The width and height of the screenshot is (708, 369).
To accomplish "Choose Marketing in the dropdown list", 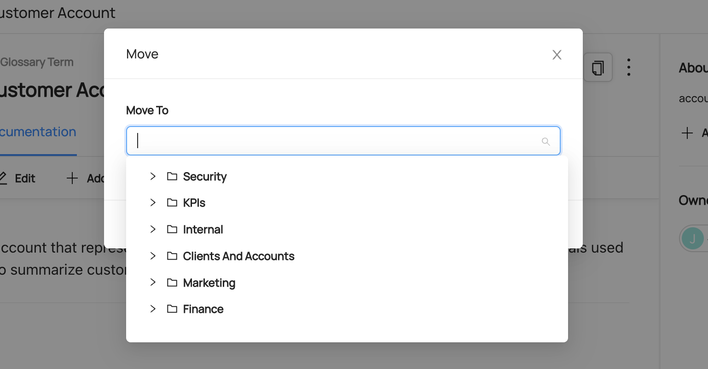I will (209, 283).
